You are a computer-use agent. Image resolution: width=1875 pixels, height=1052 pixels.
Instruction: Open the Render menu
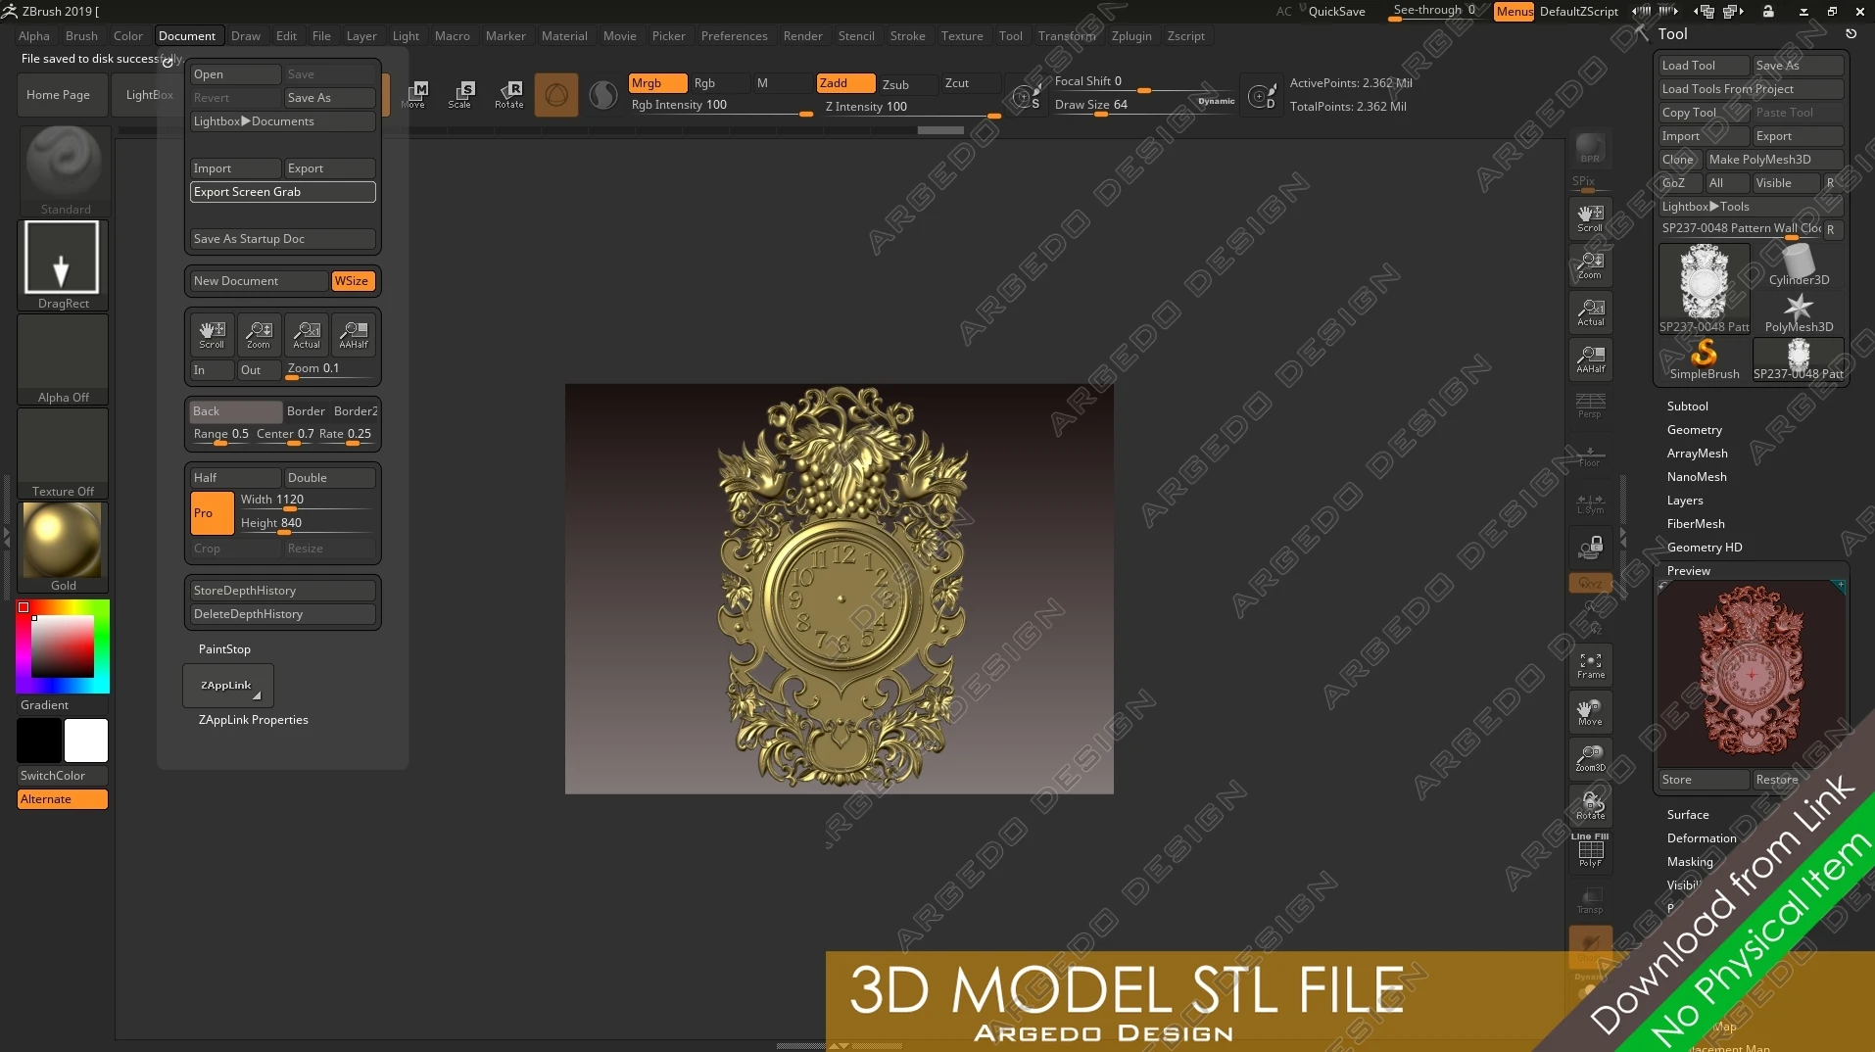(x=802, y=36)
